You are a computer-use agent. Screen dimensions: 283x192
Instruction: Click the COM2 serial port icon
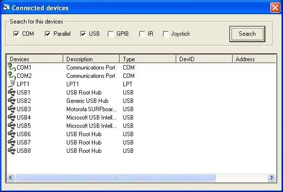[12, 75]
